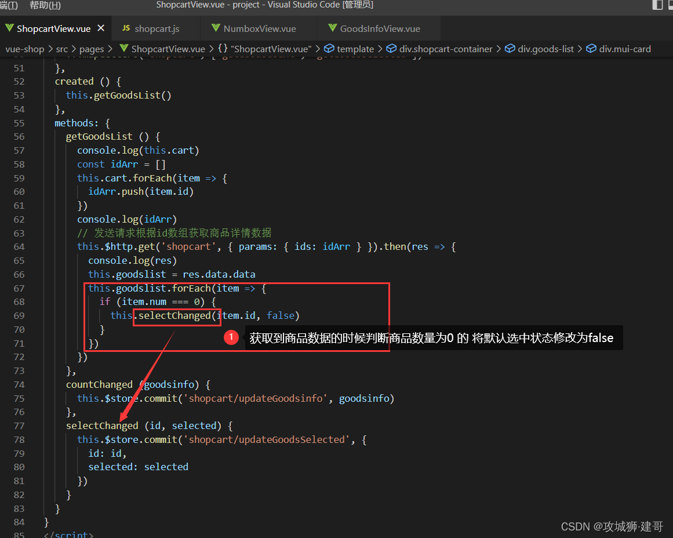Image resolution: width=673 pixels, height=538 pixels.
Task: Click 'item.num === 0' condition text
Action: click(x=161, y=302)
